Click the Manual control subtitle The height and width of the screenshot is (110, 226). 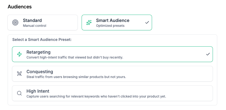pos(35,26)
